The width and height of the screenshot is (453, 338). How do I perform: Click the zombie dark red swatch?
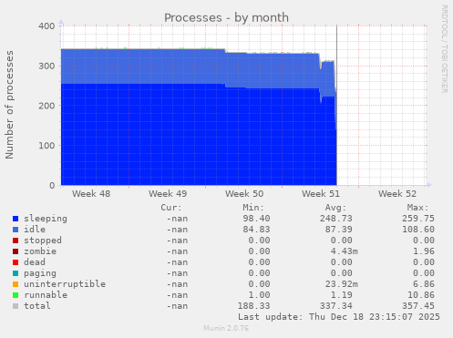coord(15,251)
